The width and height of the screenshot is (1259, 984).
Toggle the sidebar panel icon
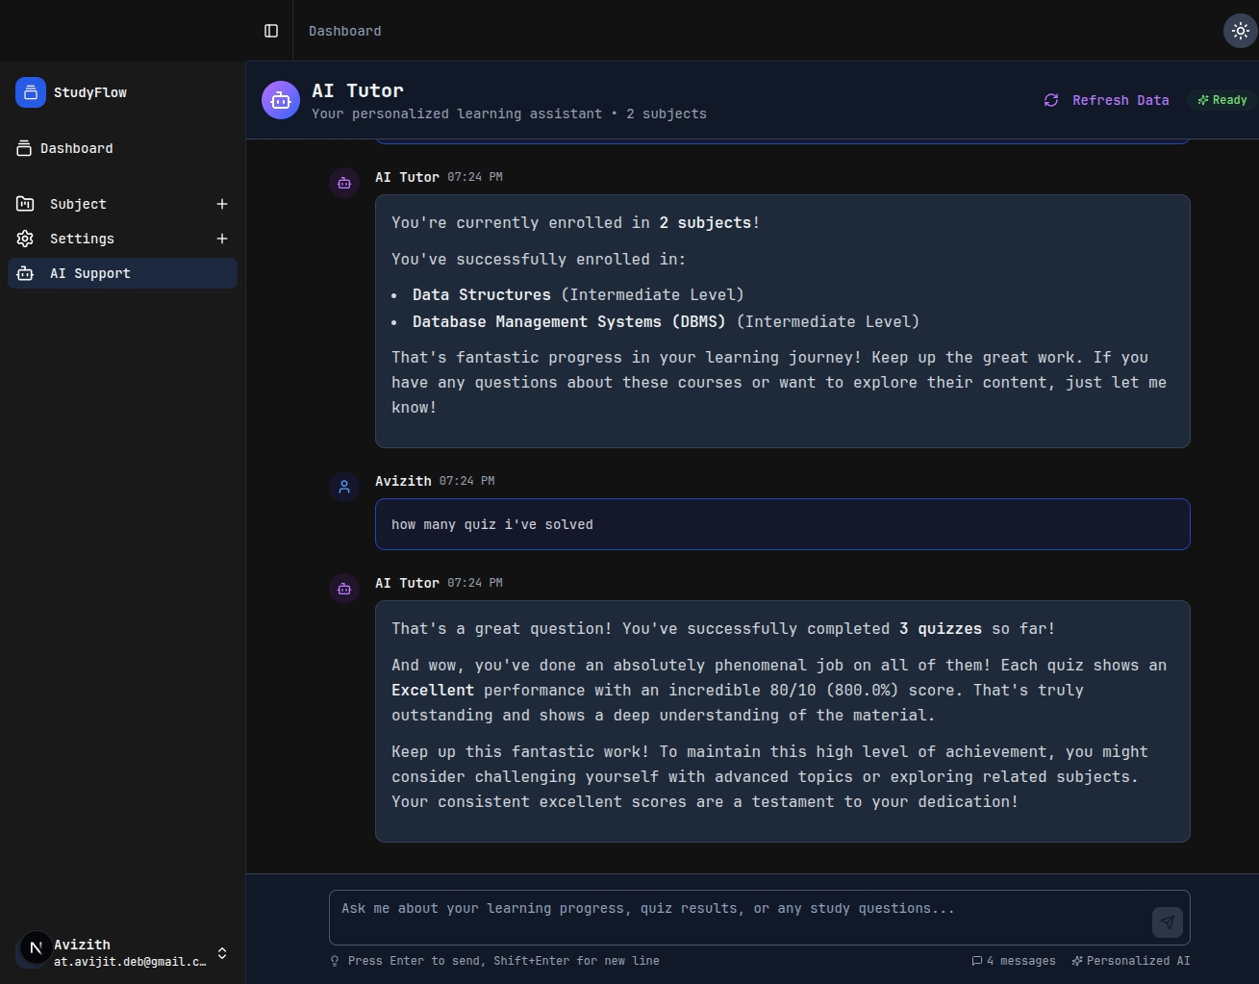pyautogui.click(x=271, y=31)
